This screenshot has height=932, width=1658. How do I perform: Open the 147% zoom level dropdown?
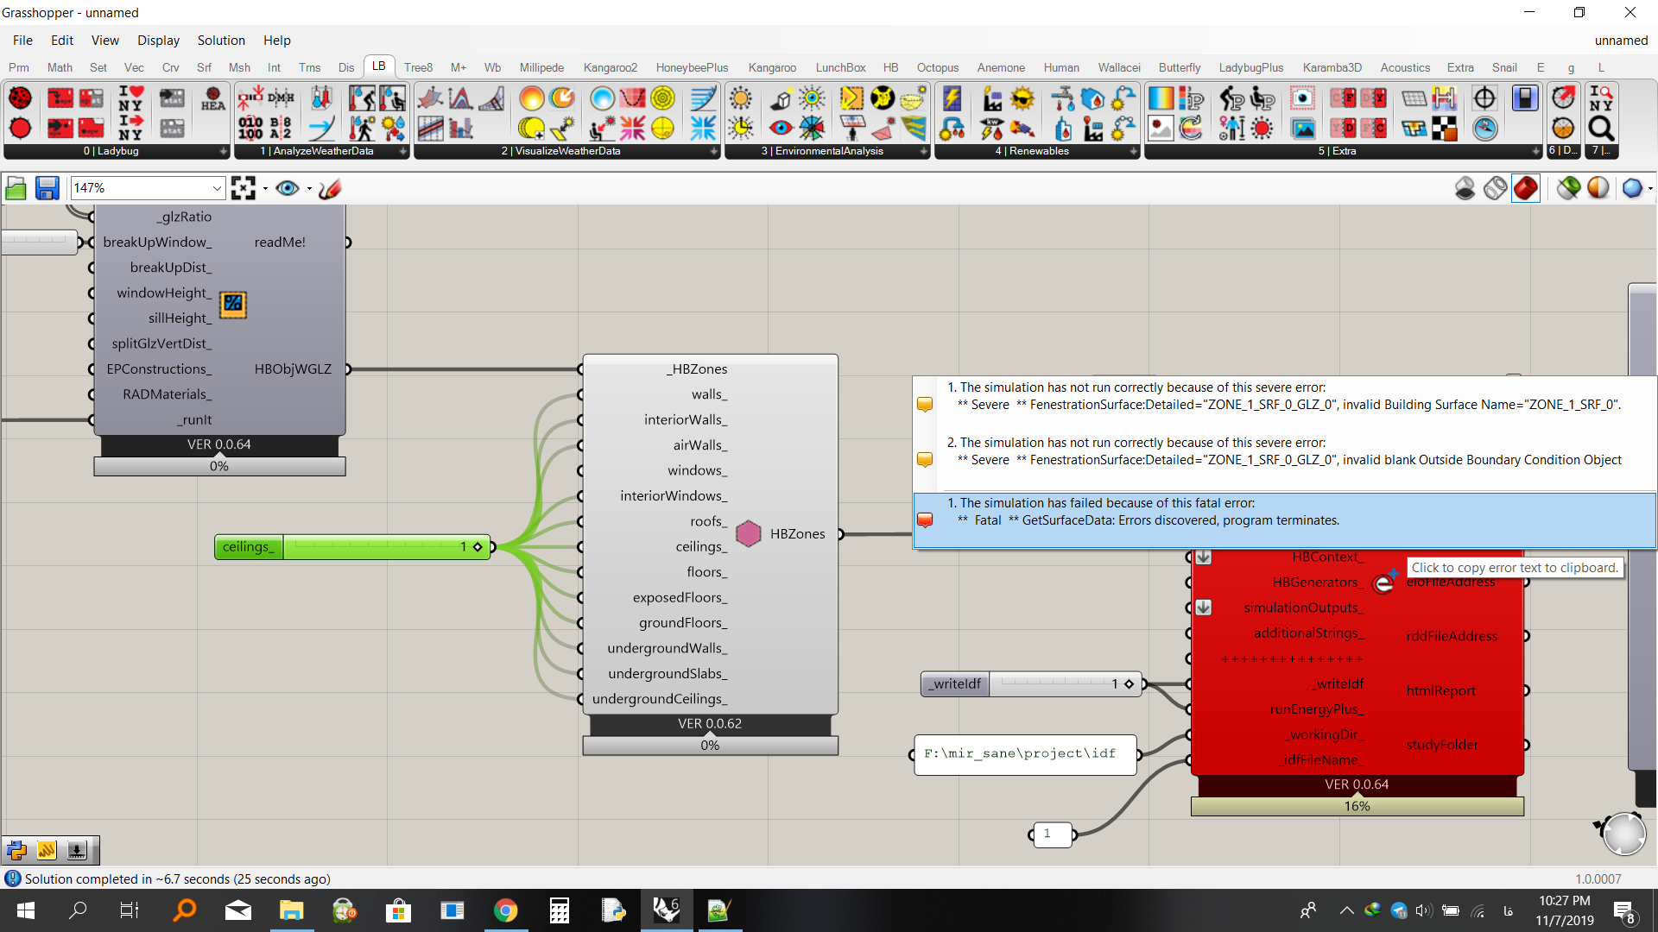(x=217, y=188)
